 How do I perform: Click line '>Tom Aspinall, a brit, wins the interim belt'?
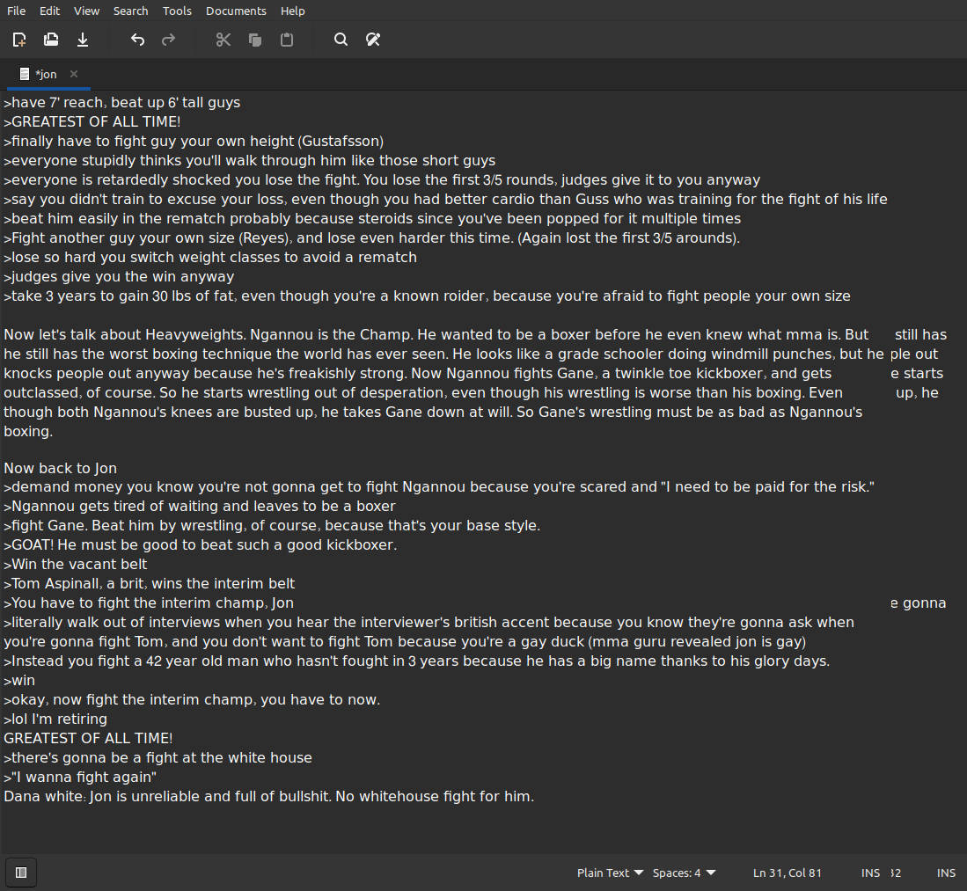[x=150, y=584]
